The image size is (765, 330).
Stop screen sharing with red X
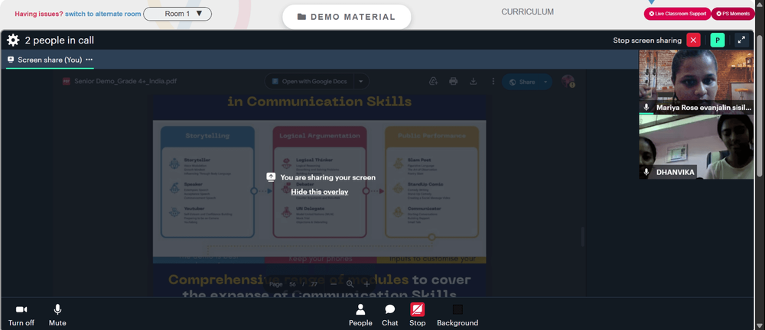pyautogui.click(x=693, y=40)
